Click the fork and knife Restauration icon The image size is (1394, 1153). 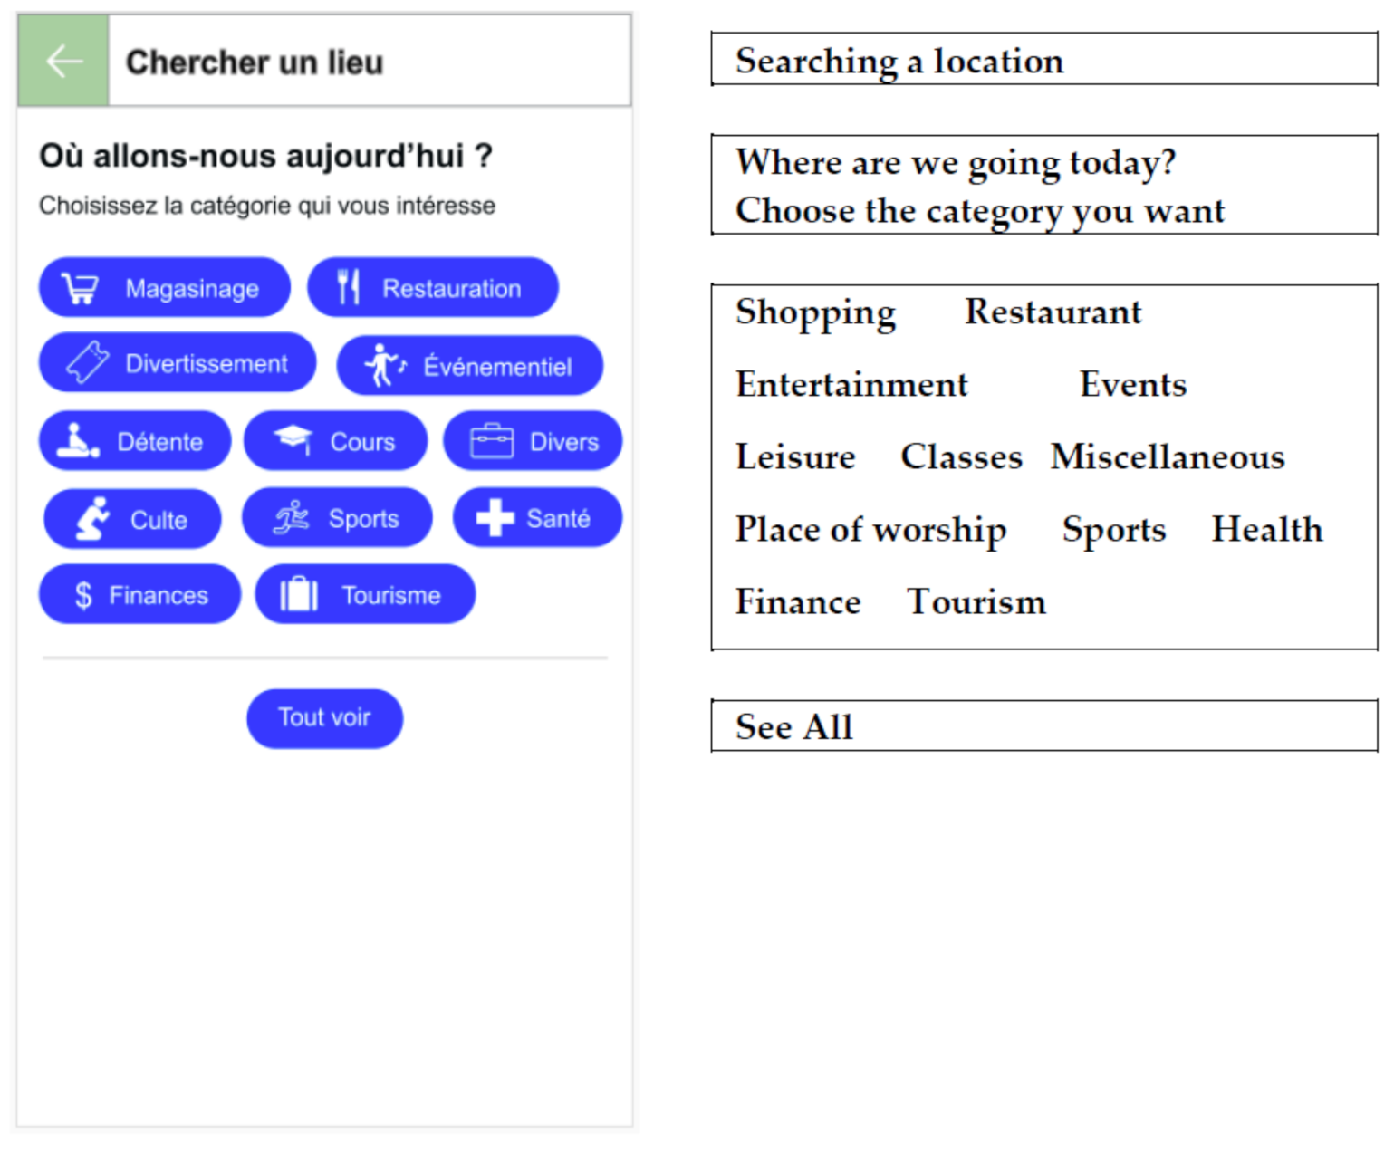348,287
